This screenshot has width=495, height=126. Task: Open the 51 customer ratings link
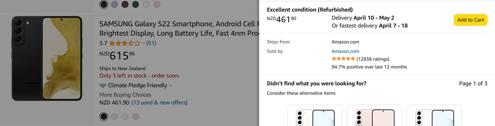coord(151,43)
